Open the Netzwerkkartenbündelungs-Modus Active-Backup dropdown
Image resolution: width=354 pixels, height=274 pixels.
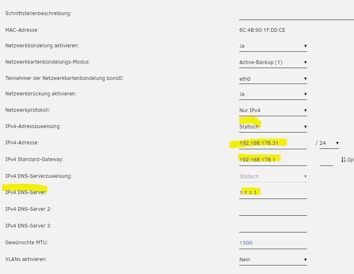[x=273, y=62]
